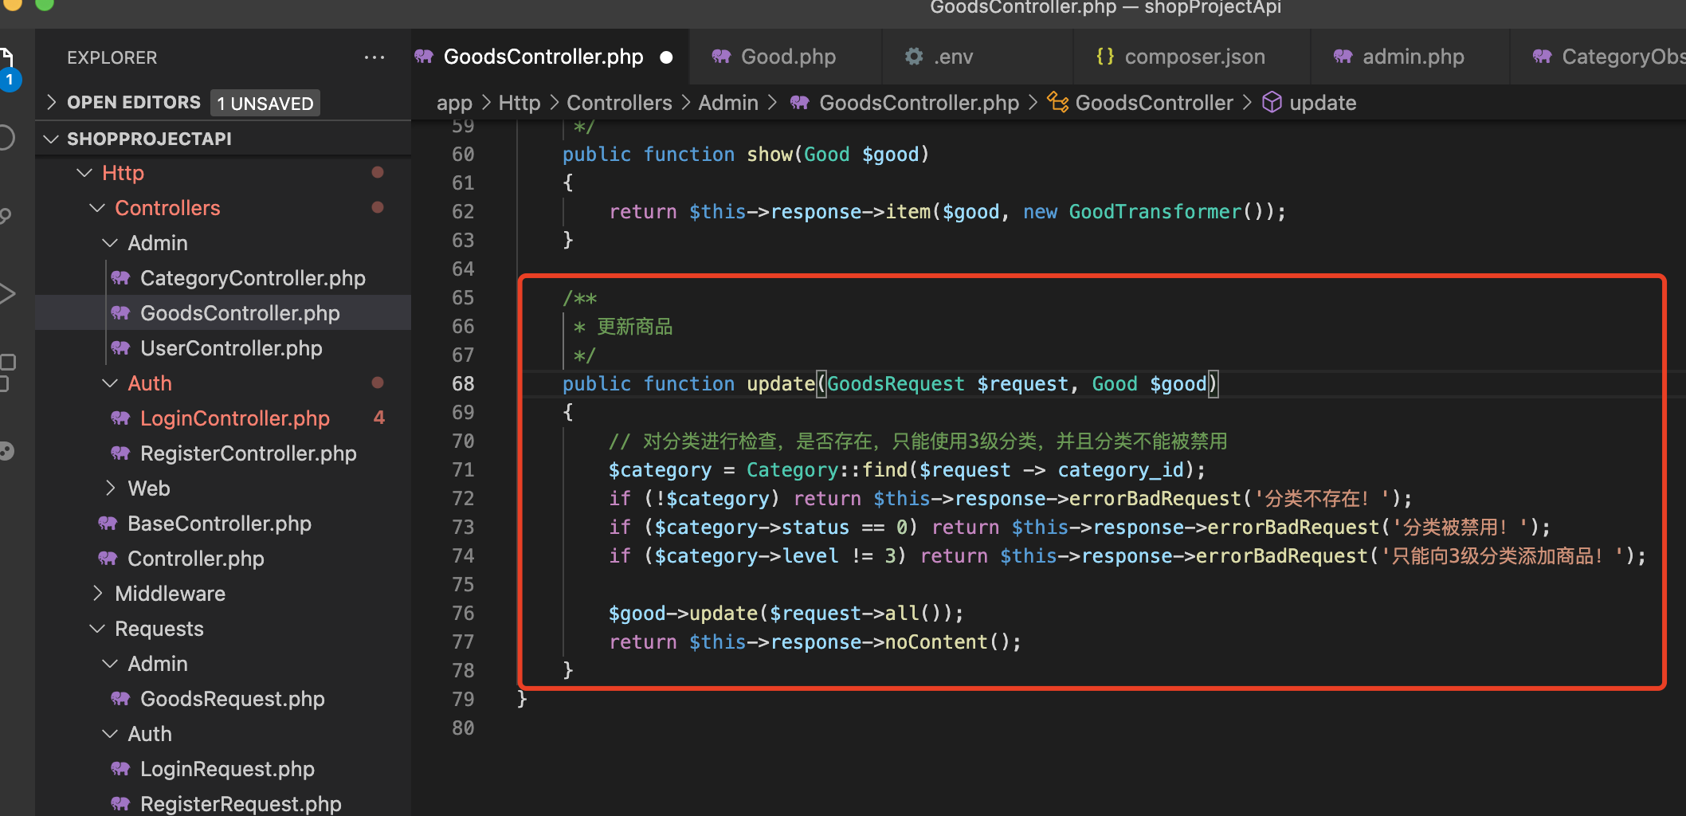Click the show function name on line 60
This screenshot has height=816, width=1686.
point(769,155)
